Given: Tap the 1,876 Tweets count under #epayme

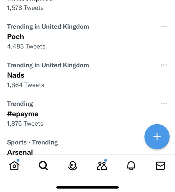Looking at the screenshot, I should coord(25,124).
